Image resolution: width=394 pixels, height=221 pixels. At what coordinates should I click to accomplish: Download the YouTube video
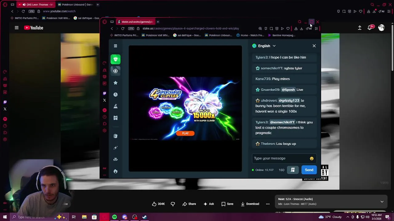click(250, 204)
